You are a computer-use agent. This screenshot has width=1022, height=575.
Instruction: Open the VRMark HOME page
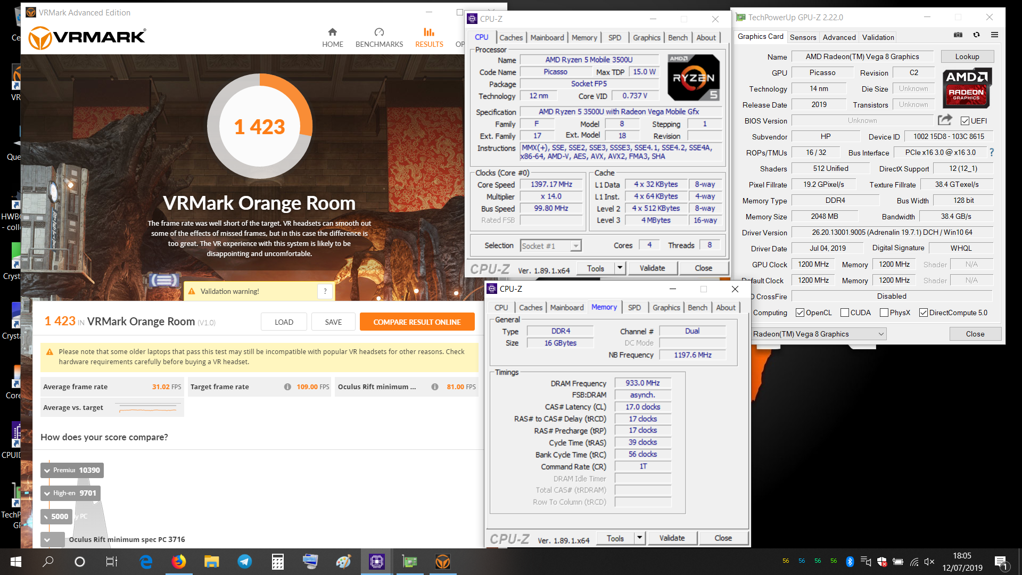point(332,38)
